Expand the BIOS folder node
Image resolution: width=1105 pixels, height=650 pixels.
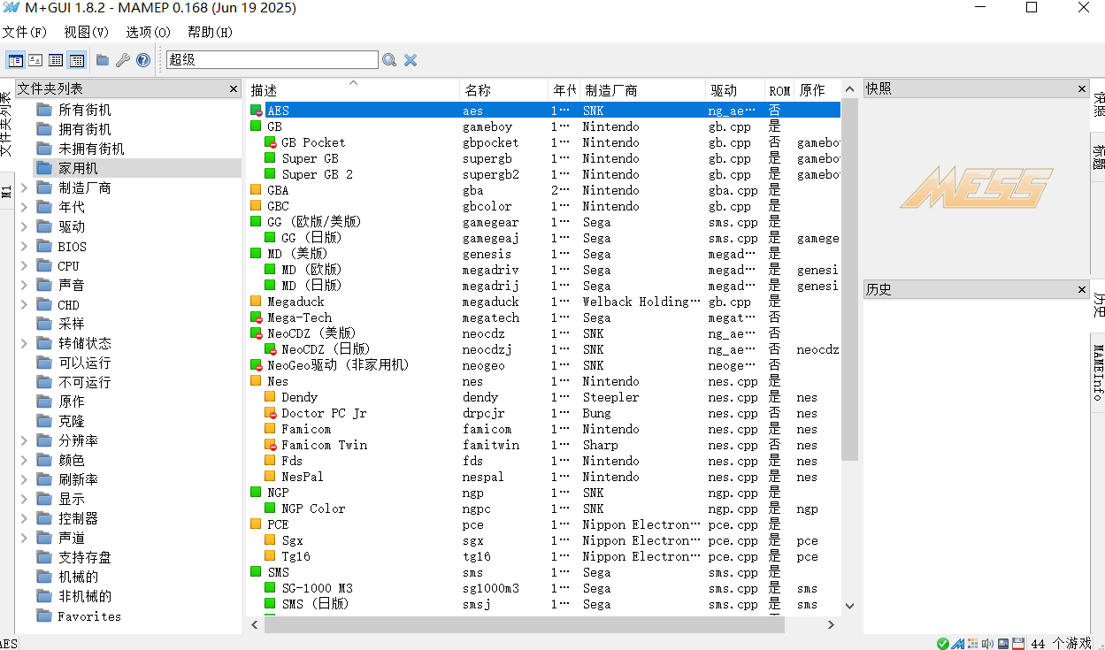[25, 246]
